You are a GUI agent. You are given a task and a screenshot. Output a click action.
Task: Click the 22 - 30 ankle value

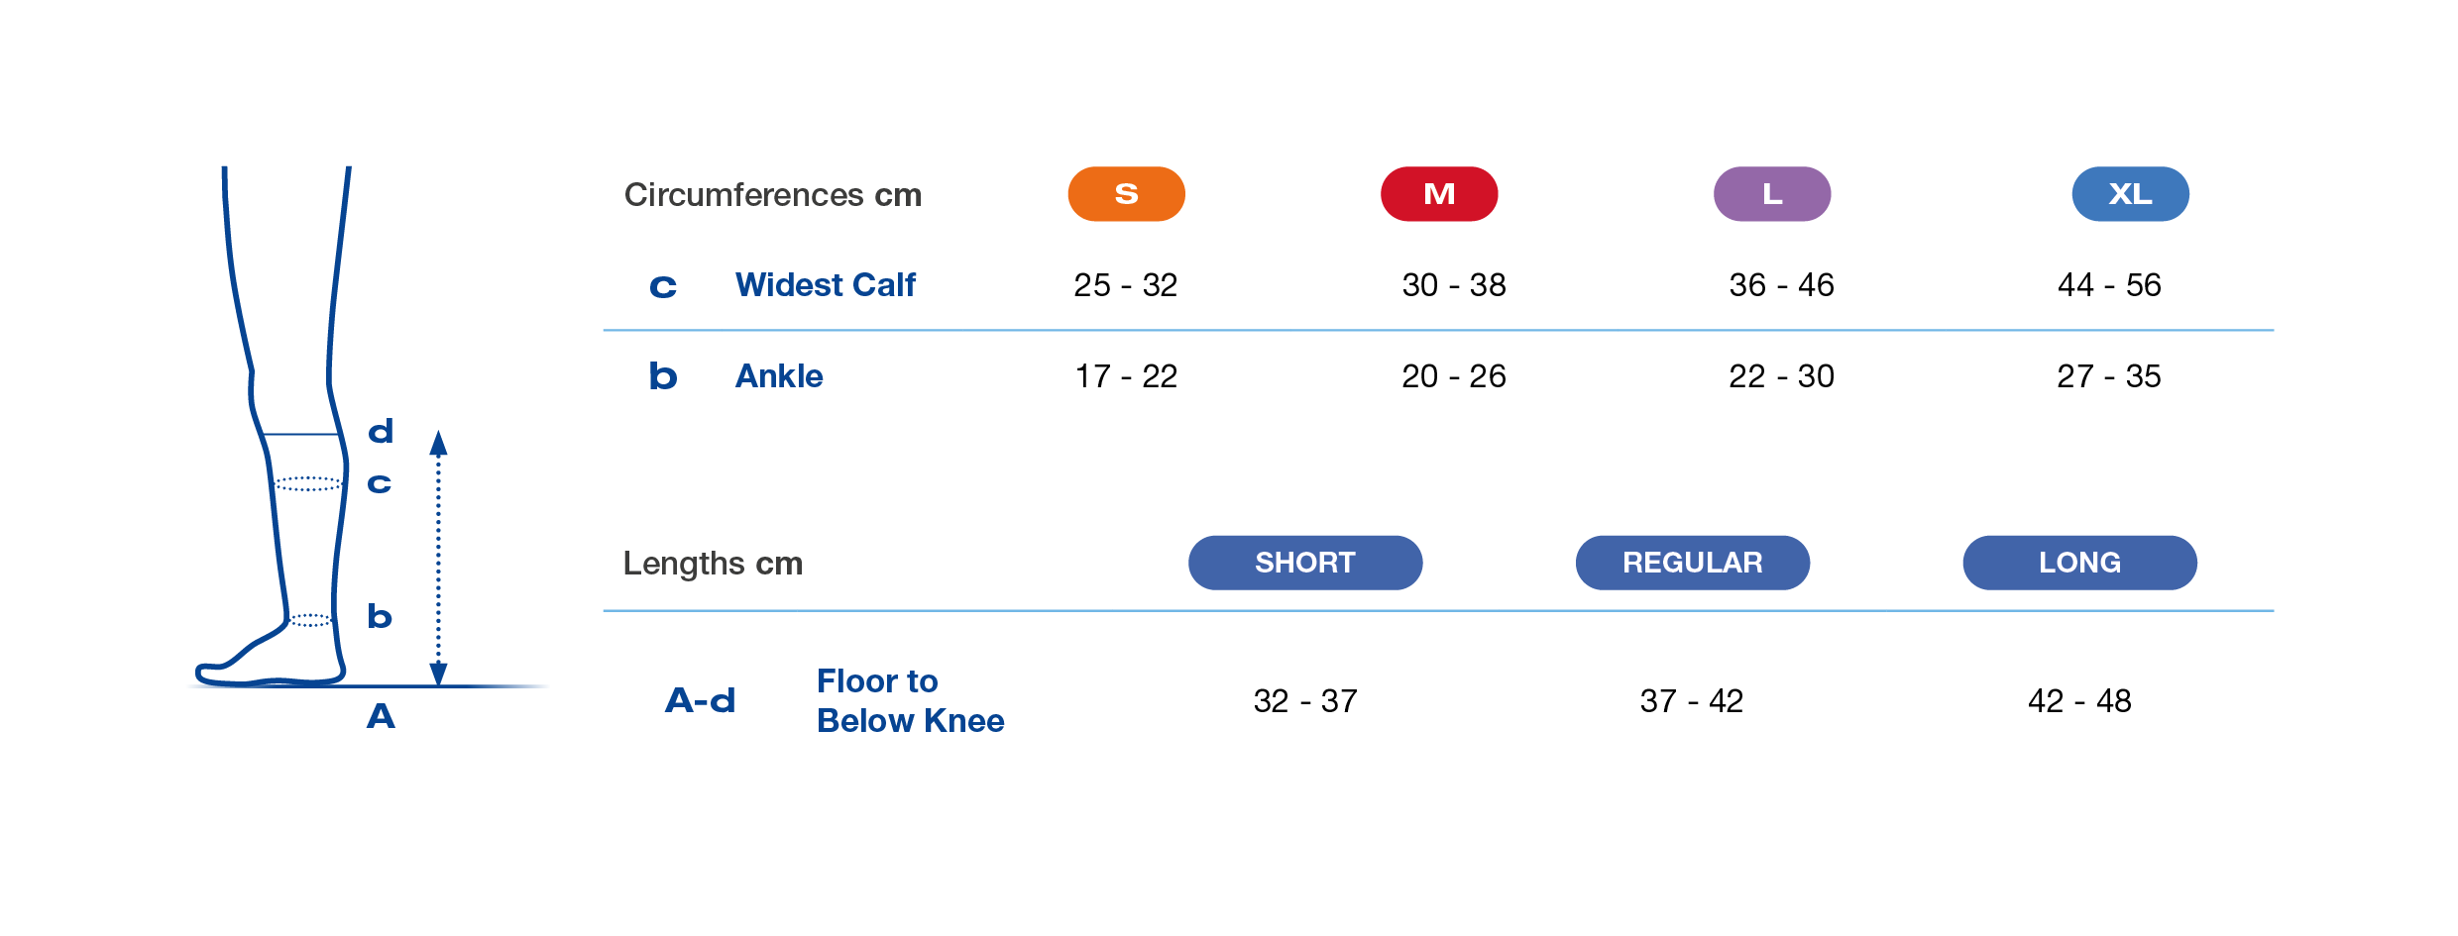tap(1781, 376)
